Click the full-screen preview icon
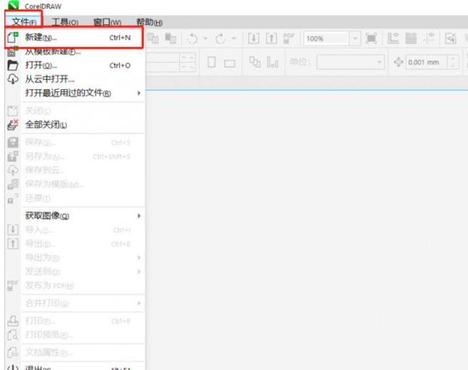This screenshot has width=468, height=370. (371, 38)
